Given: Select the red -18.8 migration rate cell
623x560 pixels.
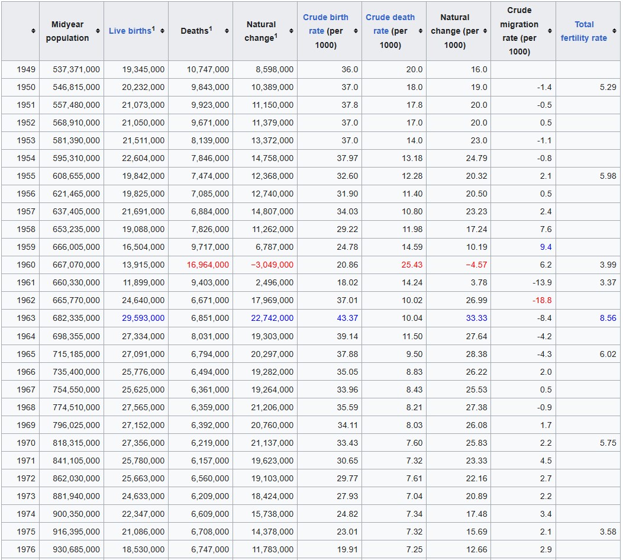Looking at the screenshot, I should [541, 300].
